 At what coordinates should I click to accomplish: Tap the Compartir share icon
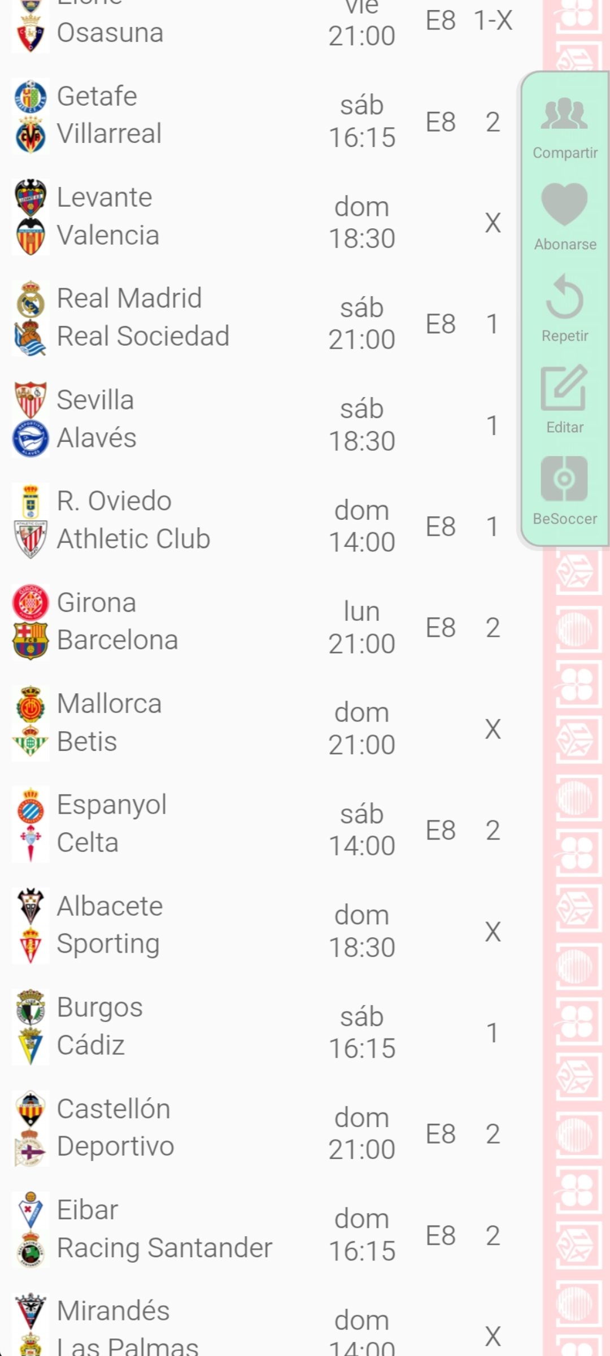pyautogui.click(x=564, y=114)
